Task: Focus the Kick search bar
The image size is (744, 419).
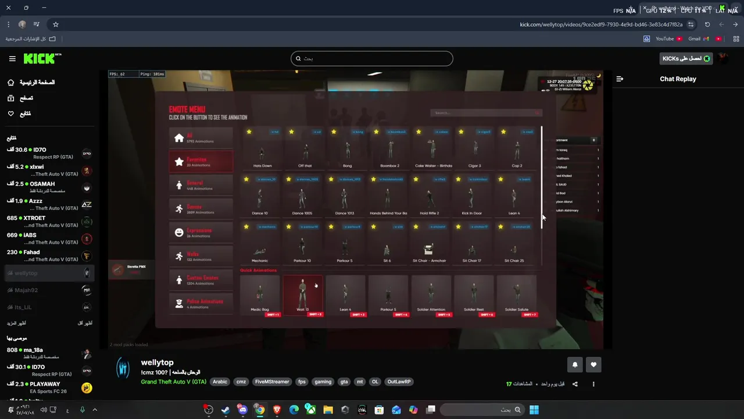Action: (x=371, y=58)
